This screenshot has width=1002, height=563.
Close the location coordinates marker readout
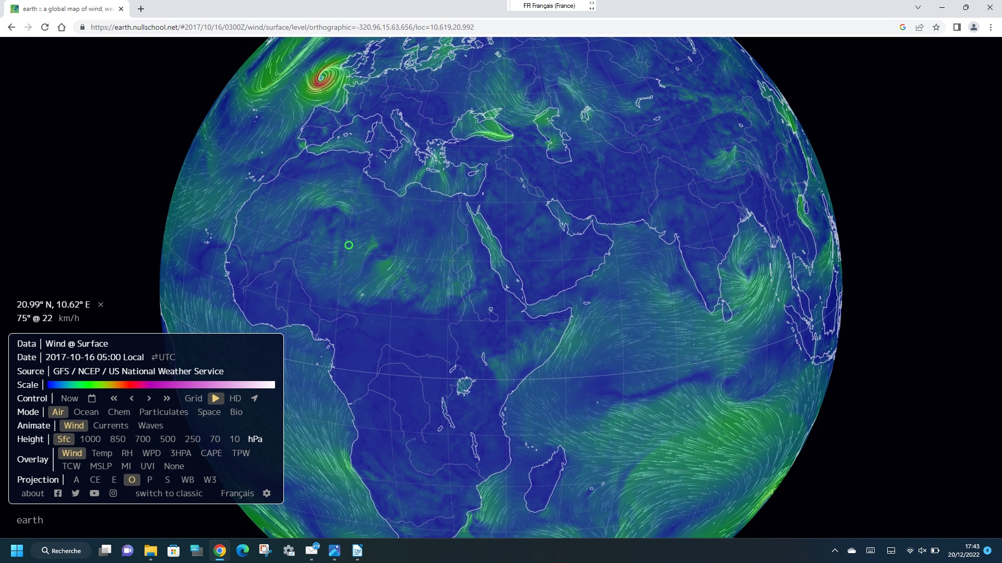(x=101, y=304)
